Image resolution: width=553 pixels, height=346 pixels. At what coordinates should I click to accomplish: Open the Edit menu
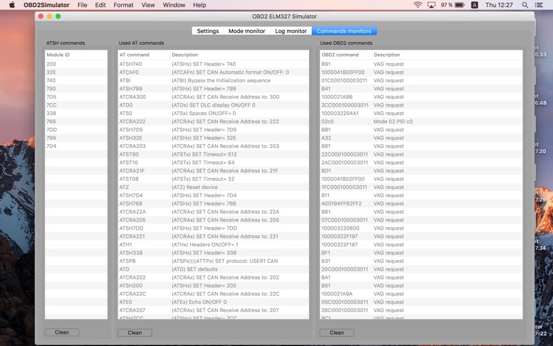click(100, 5)
